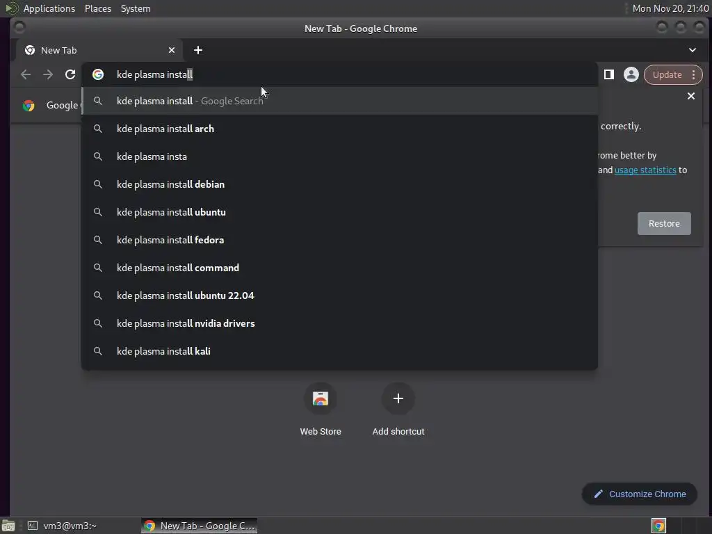Click the window menu button on titlebar
Screen dimensions: 712x534
19,28
